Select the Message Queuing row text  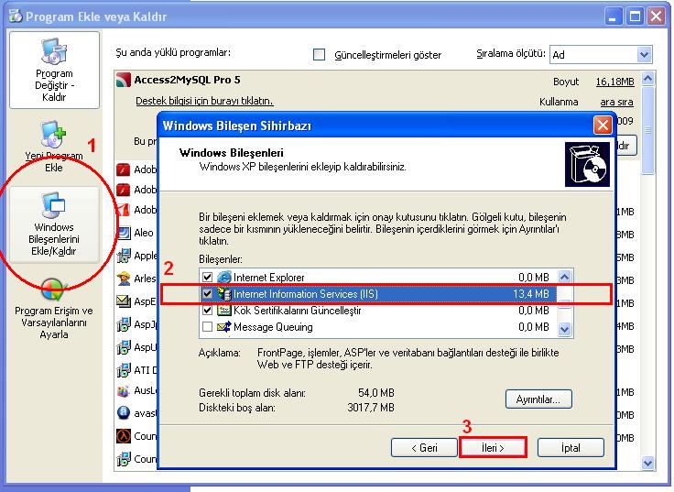pos(273,327)
